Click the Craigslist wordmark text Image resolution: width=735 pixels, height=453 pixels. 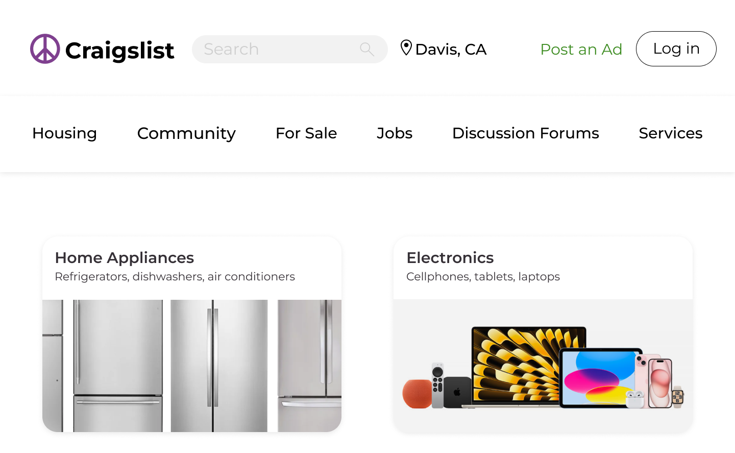pyautogui.click(x=120, y=49)
